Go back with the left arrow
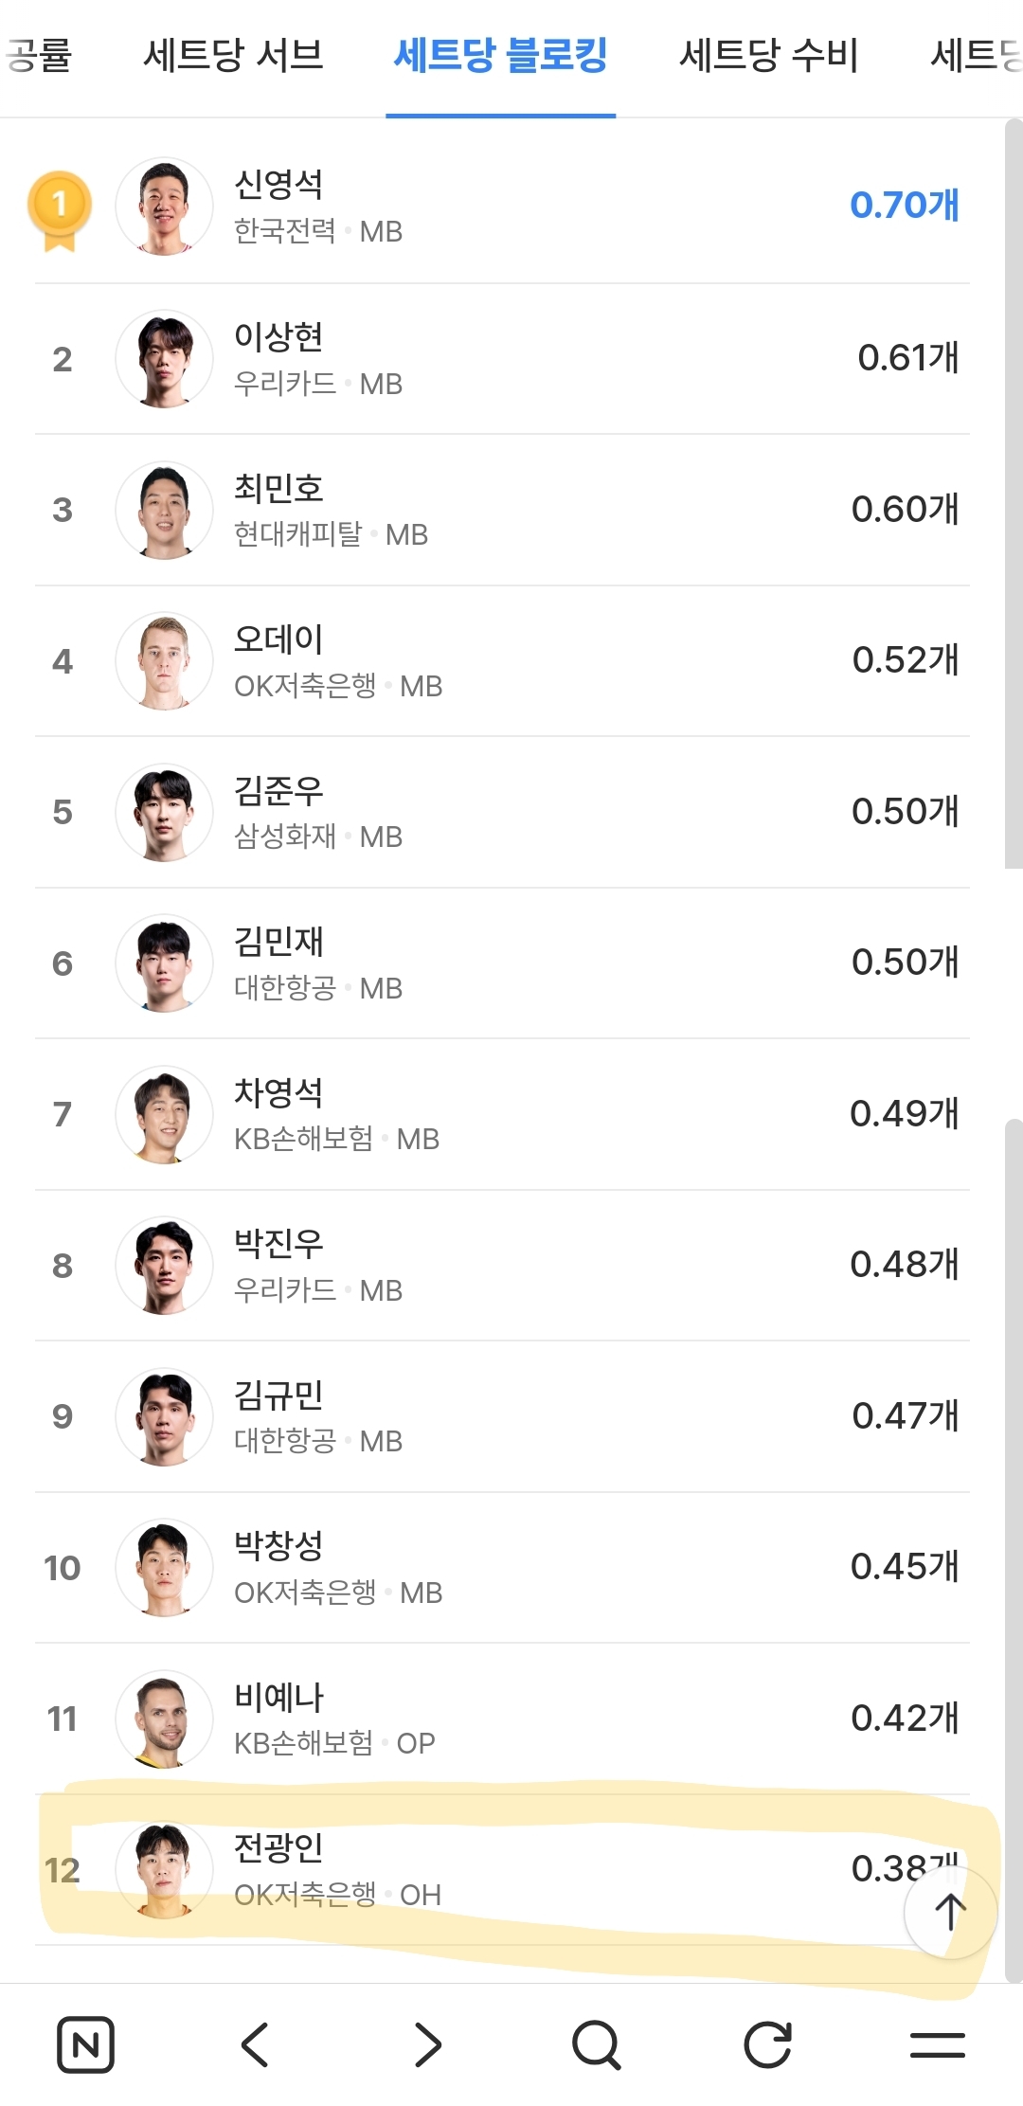 tap(255, 2044)
